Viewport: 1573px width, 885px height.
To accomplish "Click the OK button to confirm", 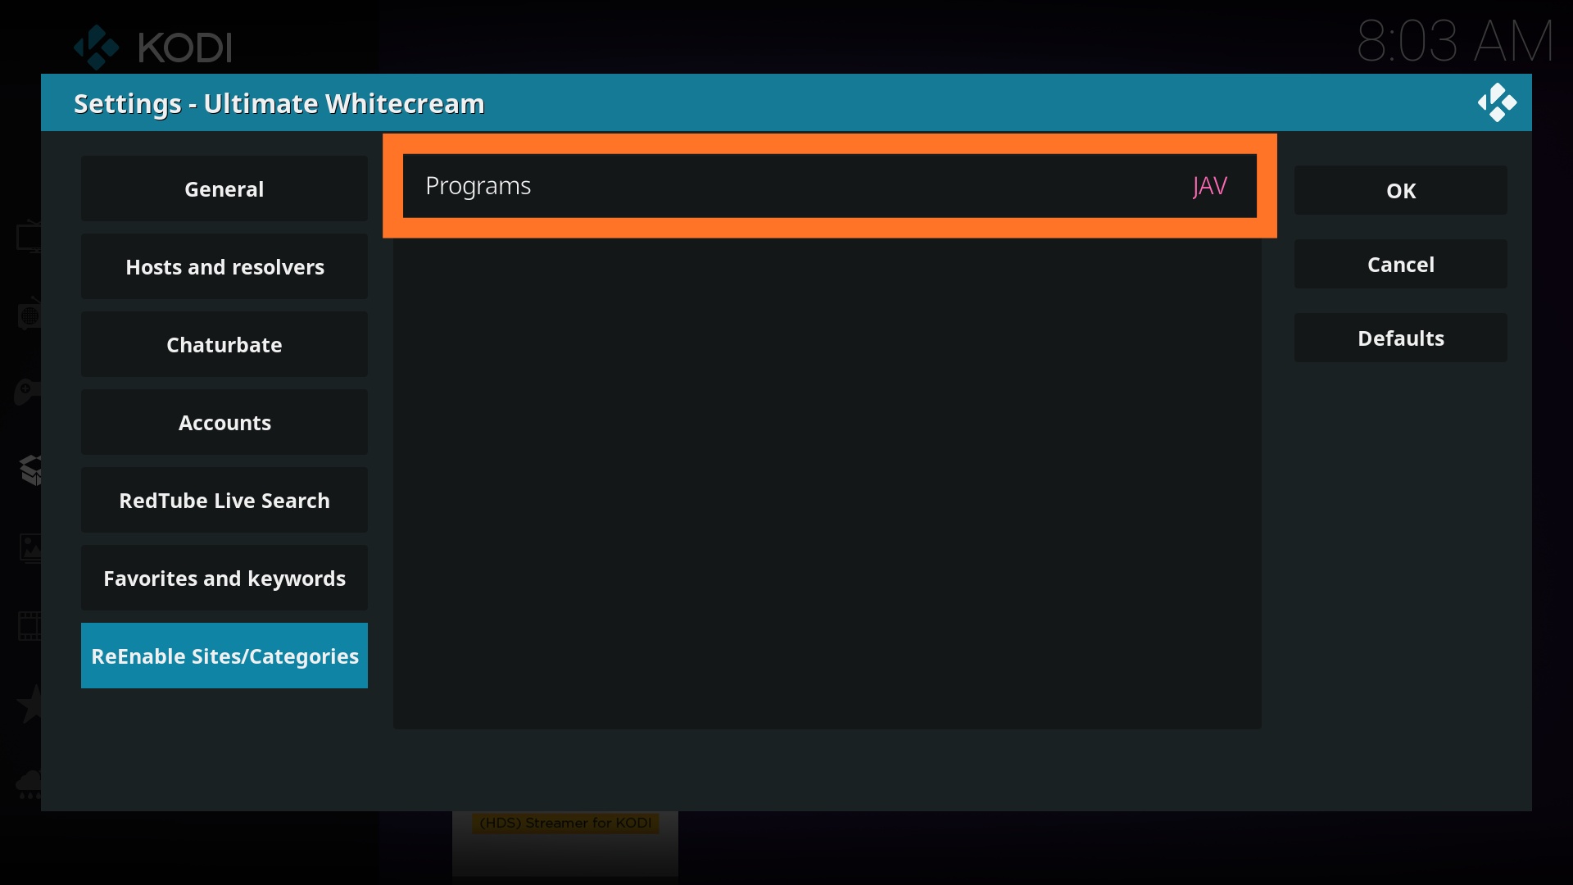I will 1400,190.
